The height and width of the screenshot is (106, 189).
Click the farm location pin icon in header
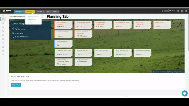coord(162,11)
